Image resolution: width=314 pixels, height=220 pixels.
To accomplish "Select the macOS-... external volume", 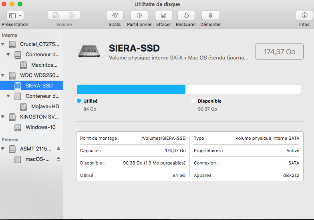I will [38, 159].
